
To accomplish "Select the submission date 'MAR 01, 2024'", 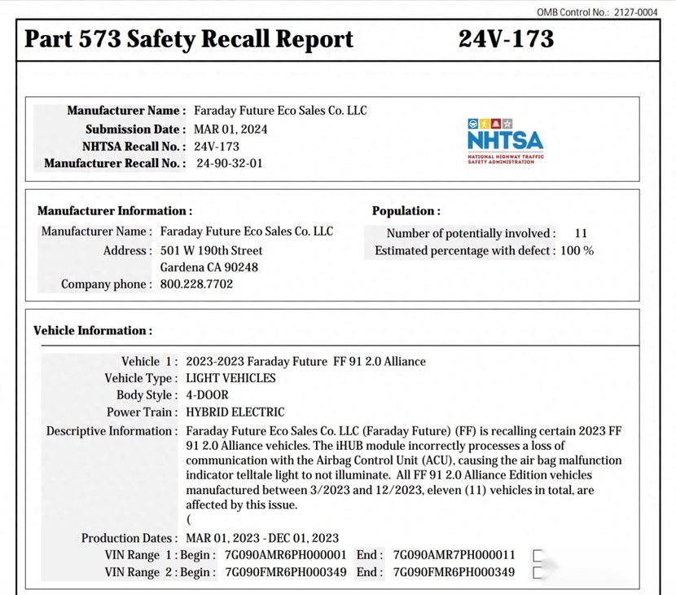I will point(230,129).
